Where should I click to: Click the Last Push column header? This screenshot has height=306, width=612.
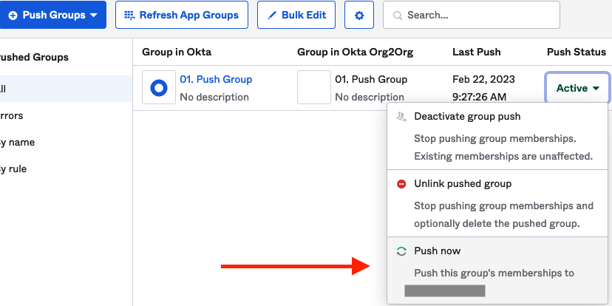coord(477,52)
